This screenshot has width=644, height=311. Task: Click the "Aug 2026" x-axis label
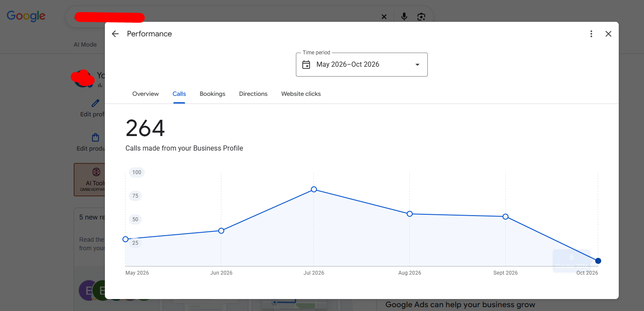(410, 273)
